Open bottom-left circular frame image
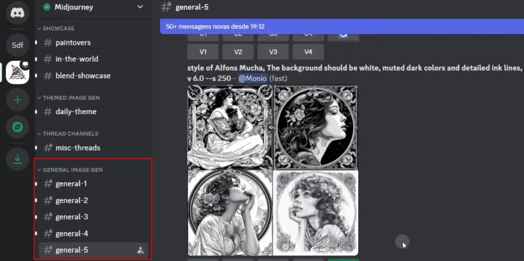 [x=230, y=213]
